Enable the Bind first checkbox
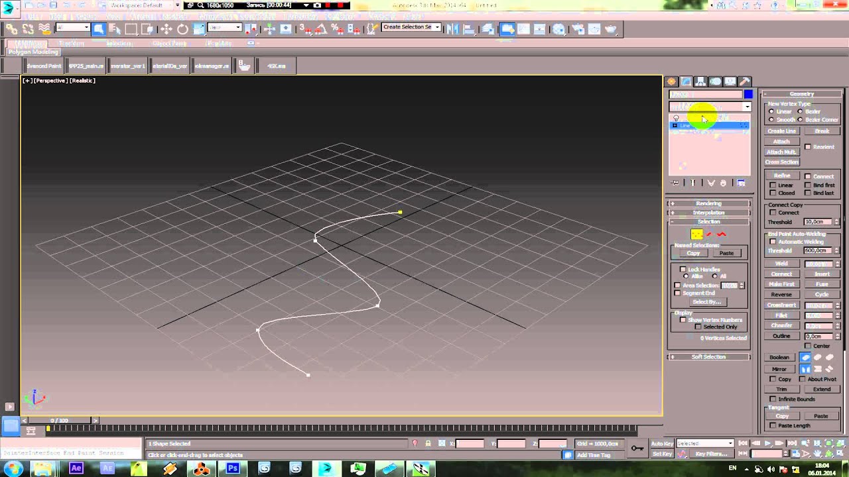Screen dimensions: 849x477 click(807, 185)
